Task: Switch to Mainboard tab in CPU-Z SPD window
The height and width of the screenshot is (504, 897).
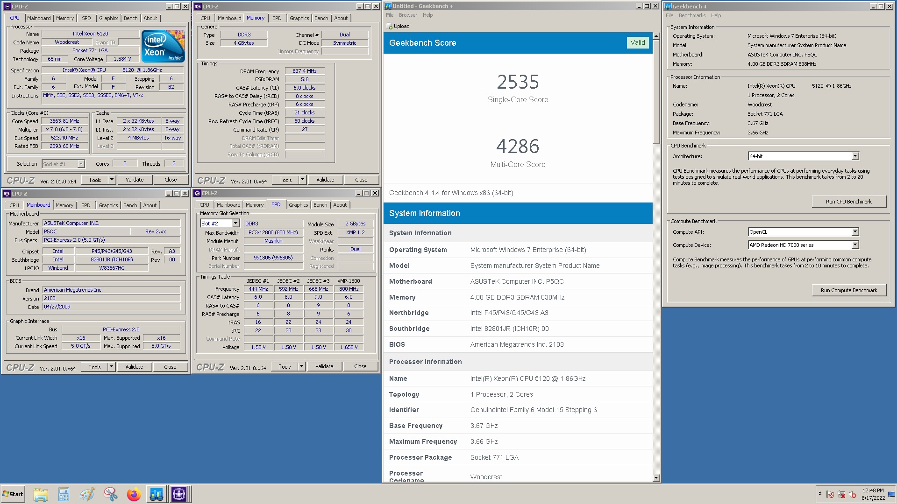Action: (228, 205)
